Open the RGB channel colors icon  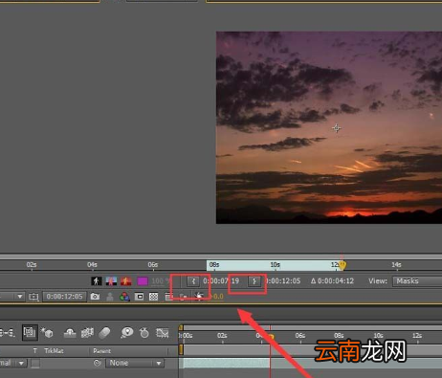tap(124, 297)
